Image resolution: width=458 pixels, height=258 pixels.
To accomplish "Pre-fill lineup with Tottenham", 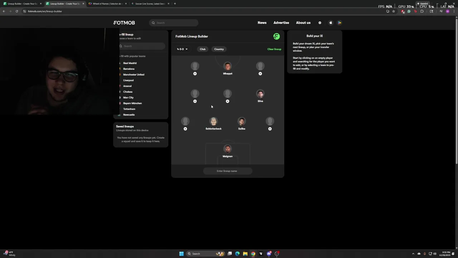I will pos(129,109).
